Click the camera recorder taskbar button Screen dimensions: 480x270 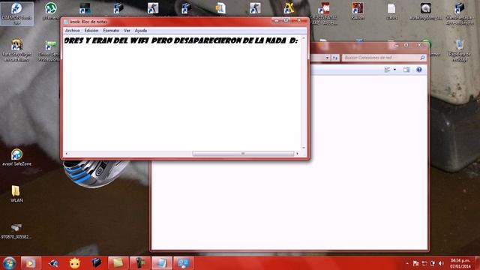(x=140, y=263)
